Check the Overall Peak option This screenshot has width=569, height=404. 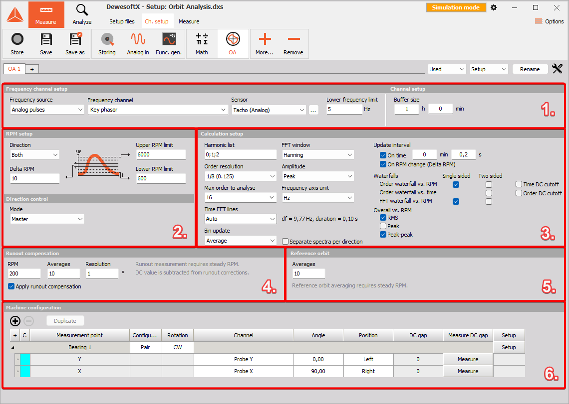383,226
